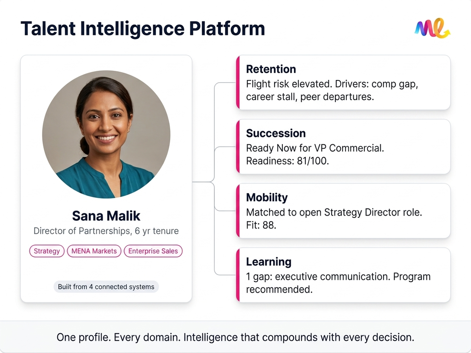Screen dimensions: 471x353
Task: Open the Succession insight card
Action: pyautogui.click(x=343, y=147)
